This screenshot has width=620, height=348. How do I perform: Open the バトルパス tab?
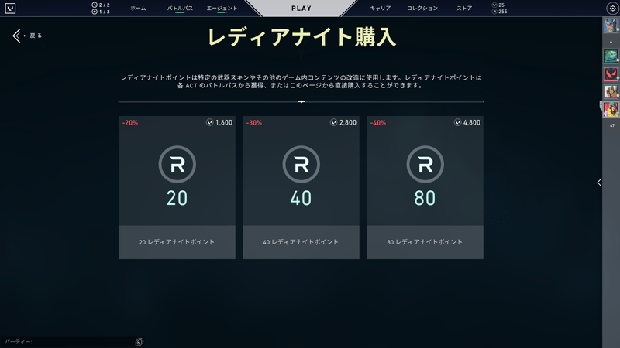point(180,9)
